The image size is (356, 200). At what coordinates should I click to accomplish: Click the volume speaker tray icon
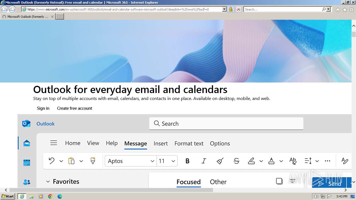[x=316, y=196]
